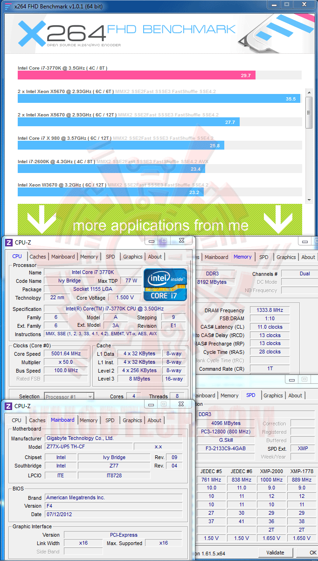
Task: Click the Max. Supported value 'x16'
Action: pyautogui.click(x=164, y=543)
